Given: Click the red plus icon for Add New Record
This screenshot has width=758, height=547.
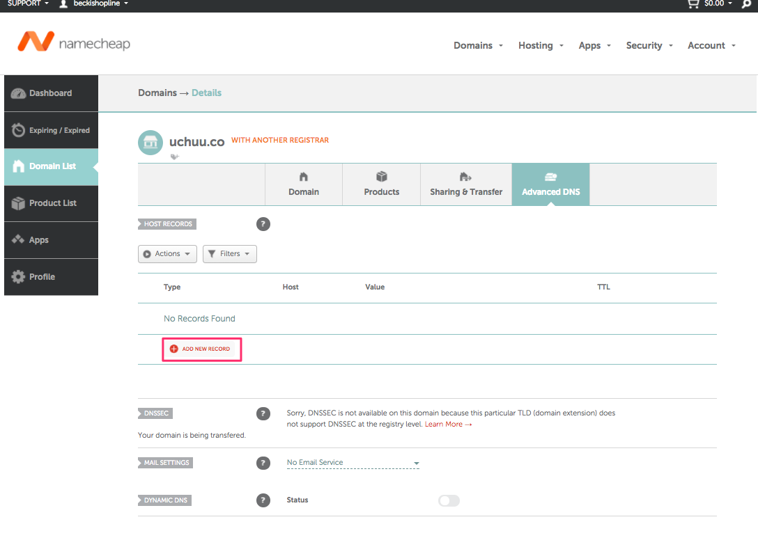Looking at the screenshot, I should (174, 349).
